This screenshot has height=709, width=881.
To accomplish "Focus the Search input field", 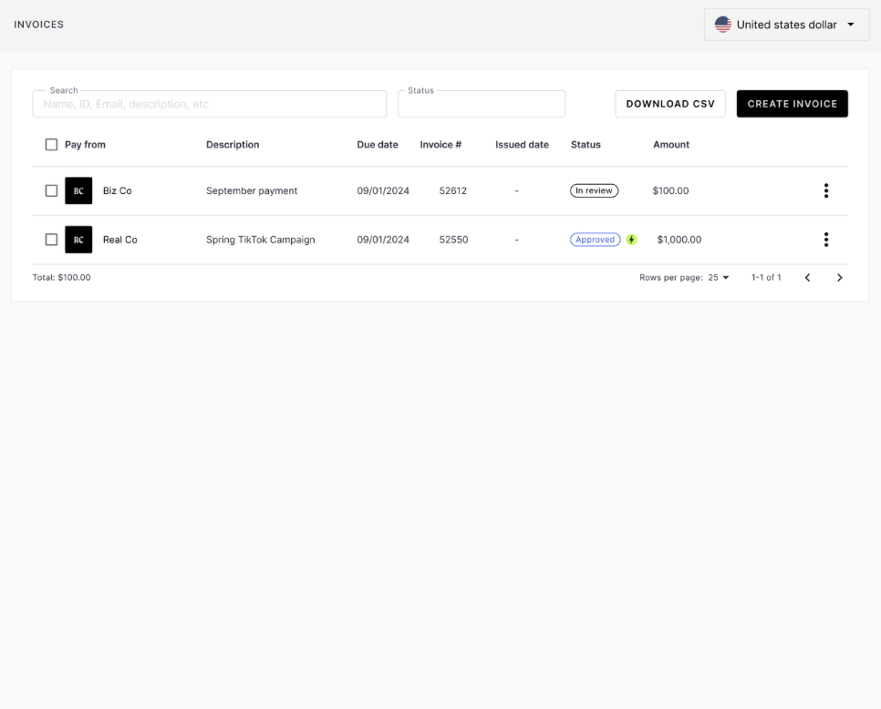I will point(209,104).
